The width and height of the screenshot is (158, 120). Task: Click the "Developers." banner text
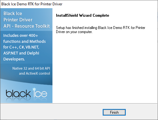coord(14,59)
